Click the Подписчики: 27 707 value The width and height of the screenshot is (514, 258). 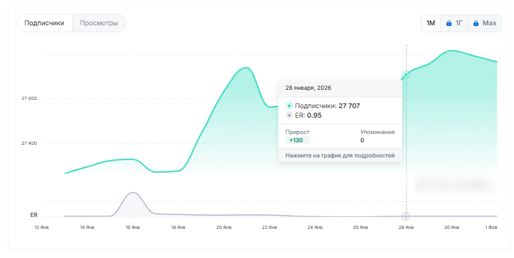[x=327, y=106]
